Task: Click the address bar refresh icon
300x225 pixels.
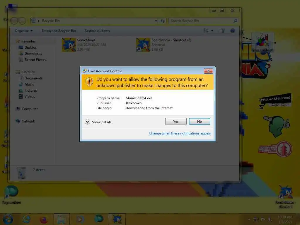Action: (x=163, y=21)
